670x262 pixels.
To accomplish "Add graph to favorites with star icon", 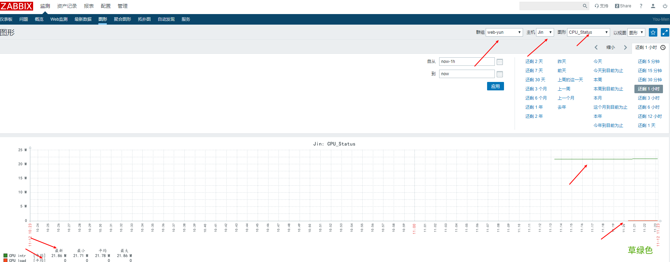I will (x=653, y=32).
